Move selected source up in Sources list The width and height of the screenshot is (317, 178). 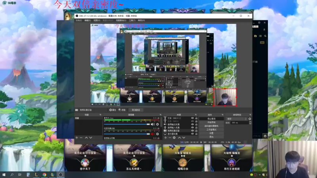coord(180,138)
